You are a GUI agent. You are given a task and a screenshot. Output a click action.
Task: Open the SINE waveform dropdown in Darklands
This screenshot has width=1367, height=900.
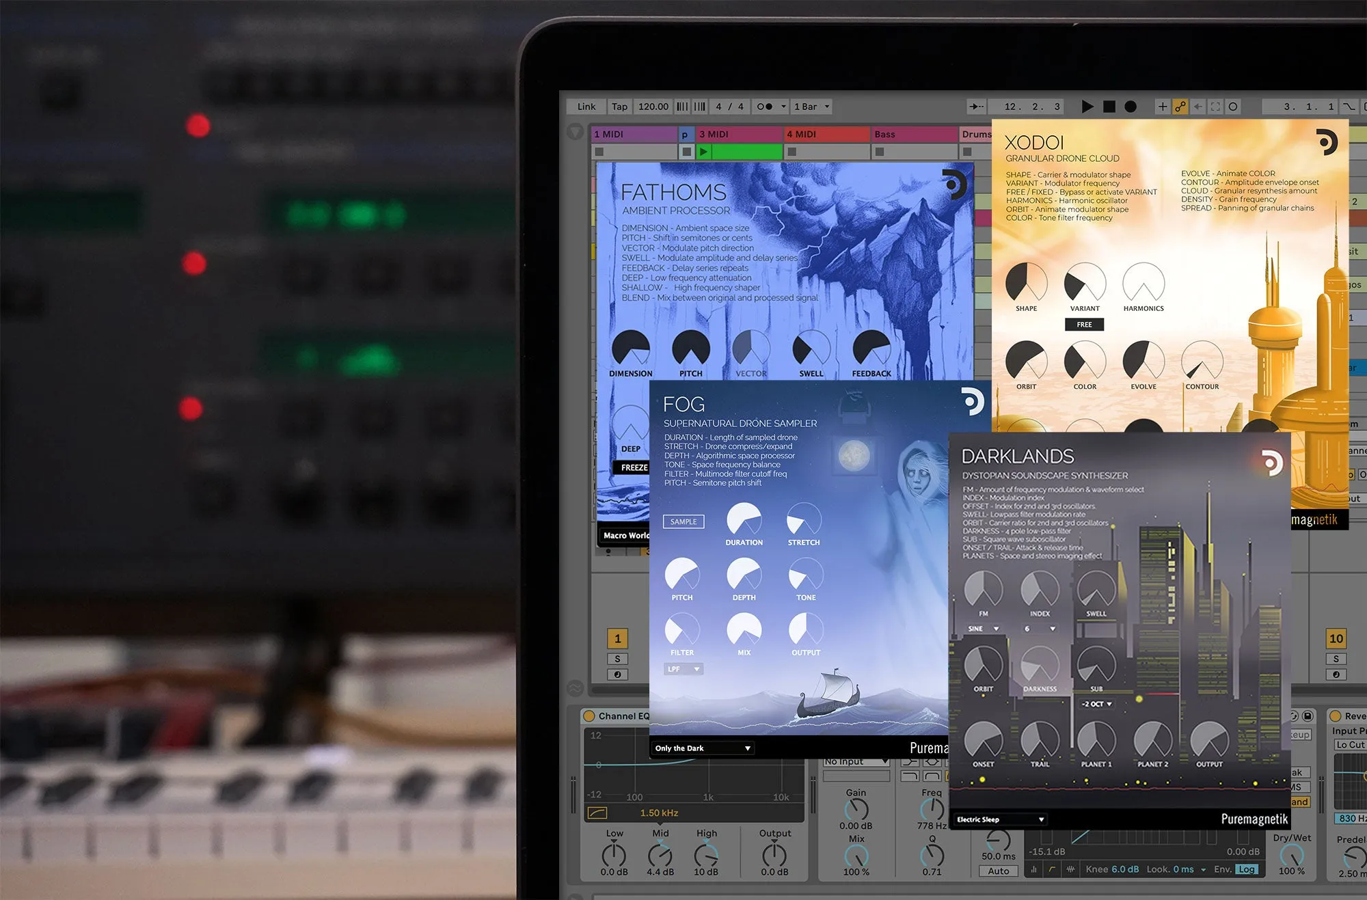(x=983, y=629)
